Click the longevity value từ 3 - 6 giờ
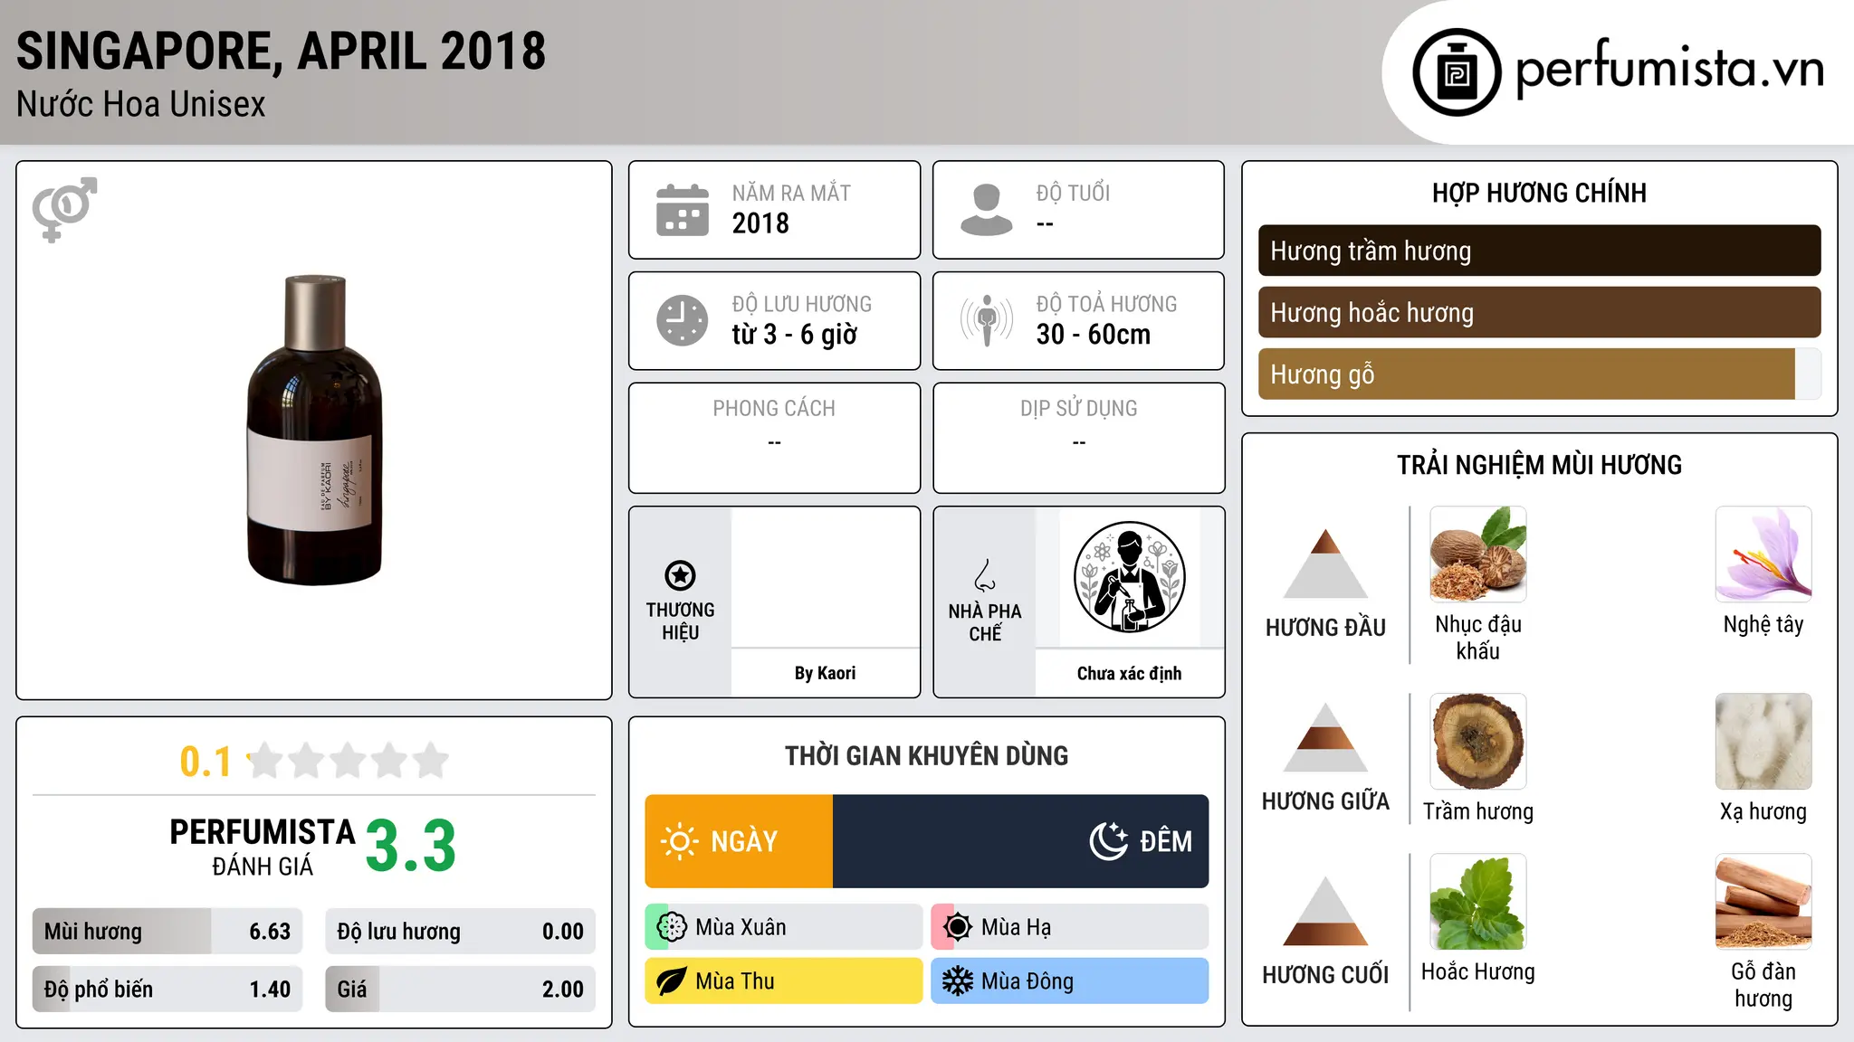This screenshot has height=1042, width=1854. click(794, 335)
